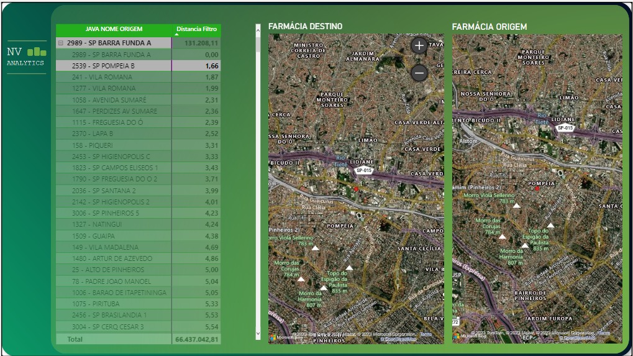The image size is (633, 356).
Task: Select row 2370 - LAPA B
Action: point(139,134)
